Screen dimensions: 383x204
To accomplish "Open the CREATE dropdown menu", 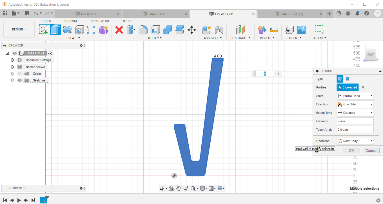I will click(x=73, y=38).
